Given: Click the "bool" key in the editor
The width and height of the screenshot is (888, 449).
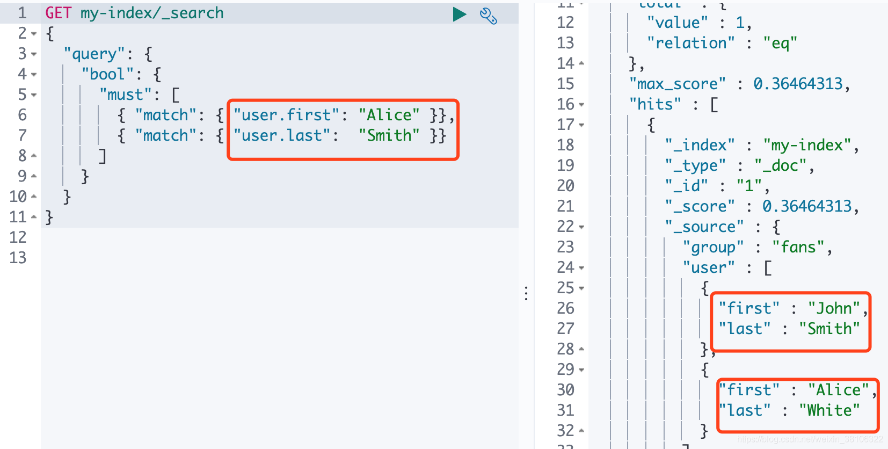Looking at the screenshot, I should click(107, 74).
